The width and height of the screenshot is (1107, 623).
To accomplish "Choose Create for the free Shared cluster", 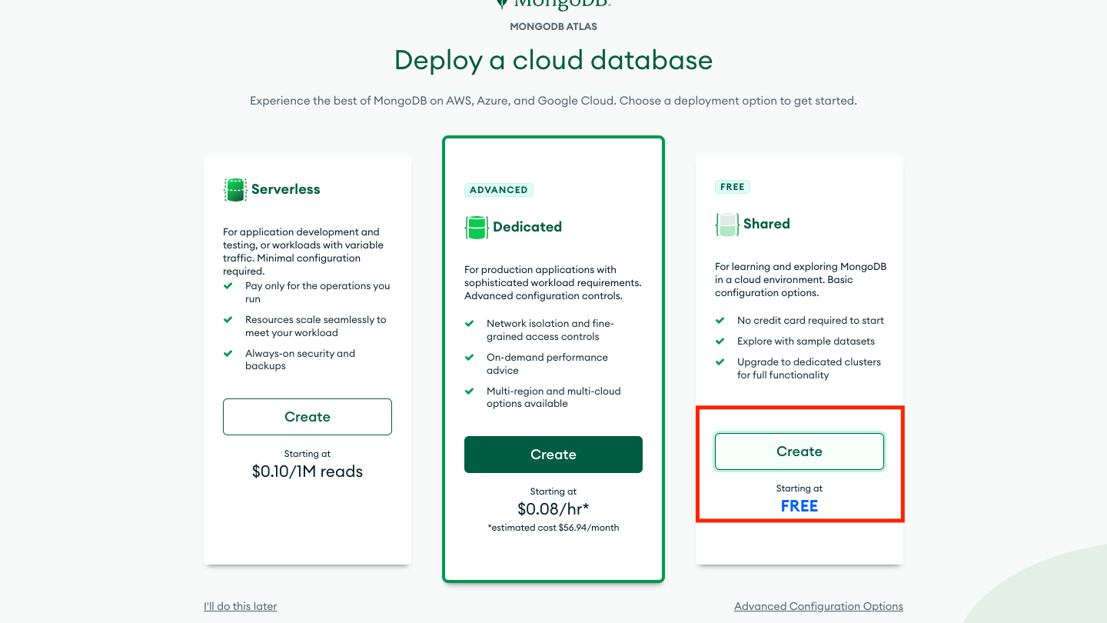I will [x=799, y=451].
